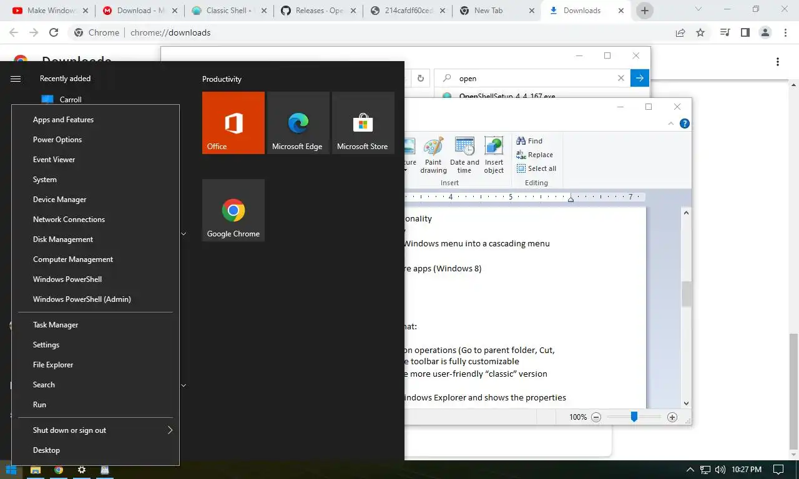Choose Run from the context menu
The width and height of the screenshot is (799, 479).
(95, 405)
